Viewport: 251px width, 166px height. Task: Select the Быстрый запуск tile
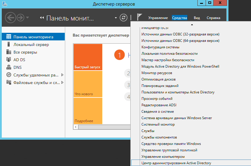point(88,57)
